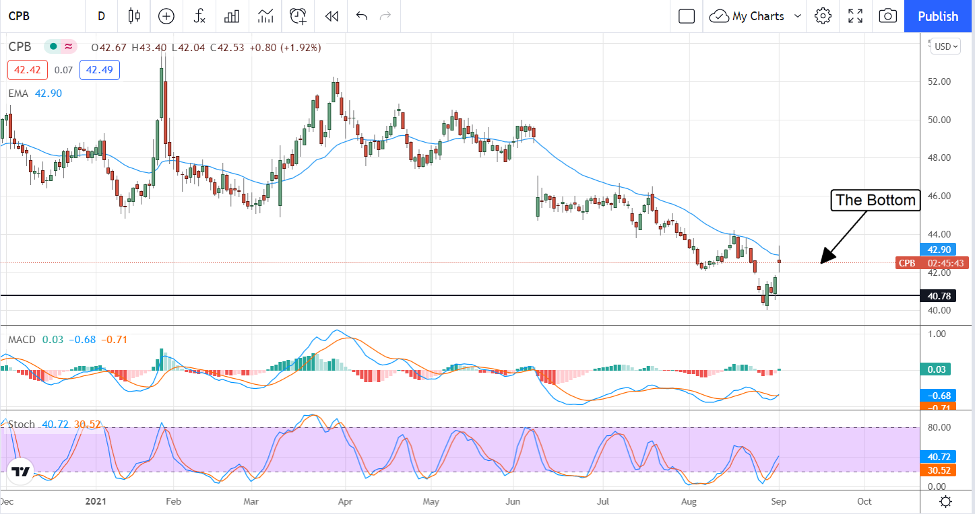Toggle the market status indicator beside CPB

(x=52, y=47)
